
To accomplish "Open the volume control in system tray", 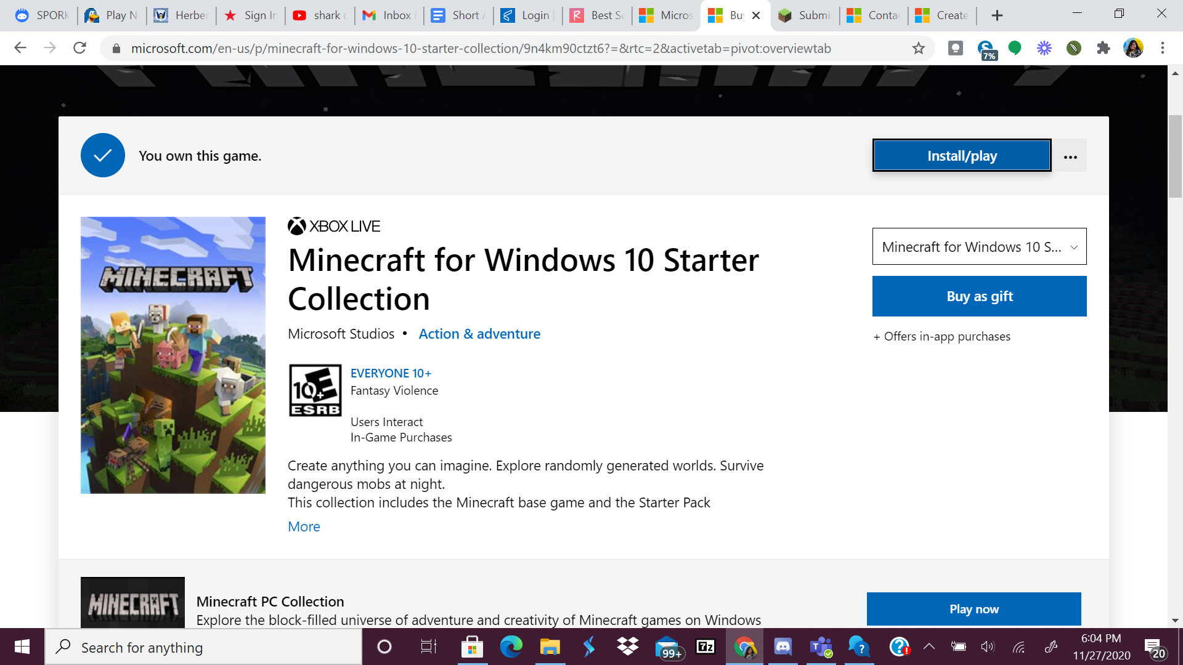I will tap(988, 647).
